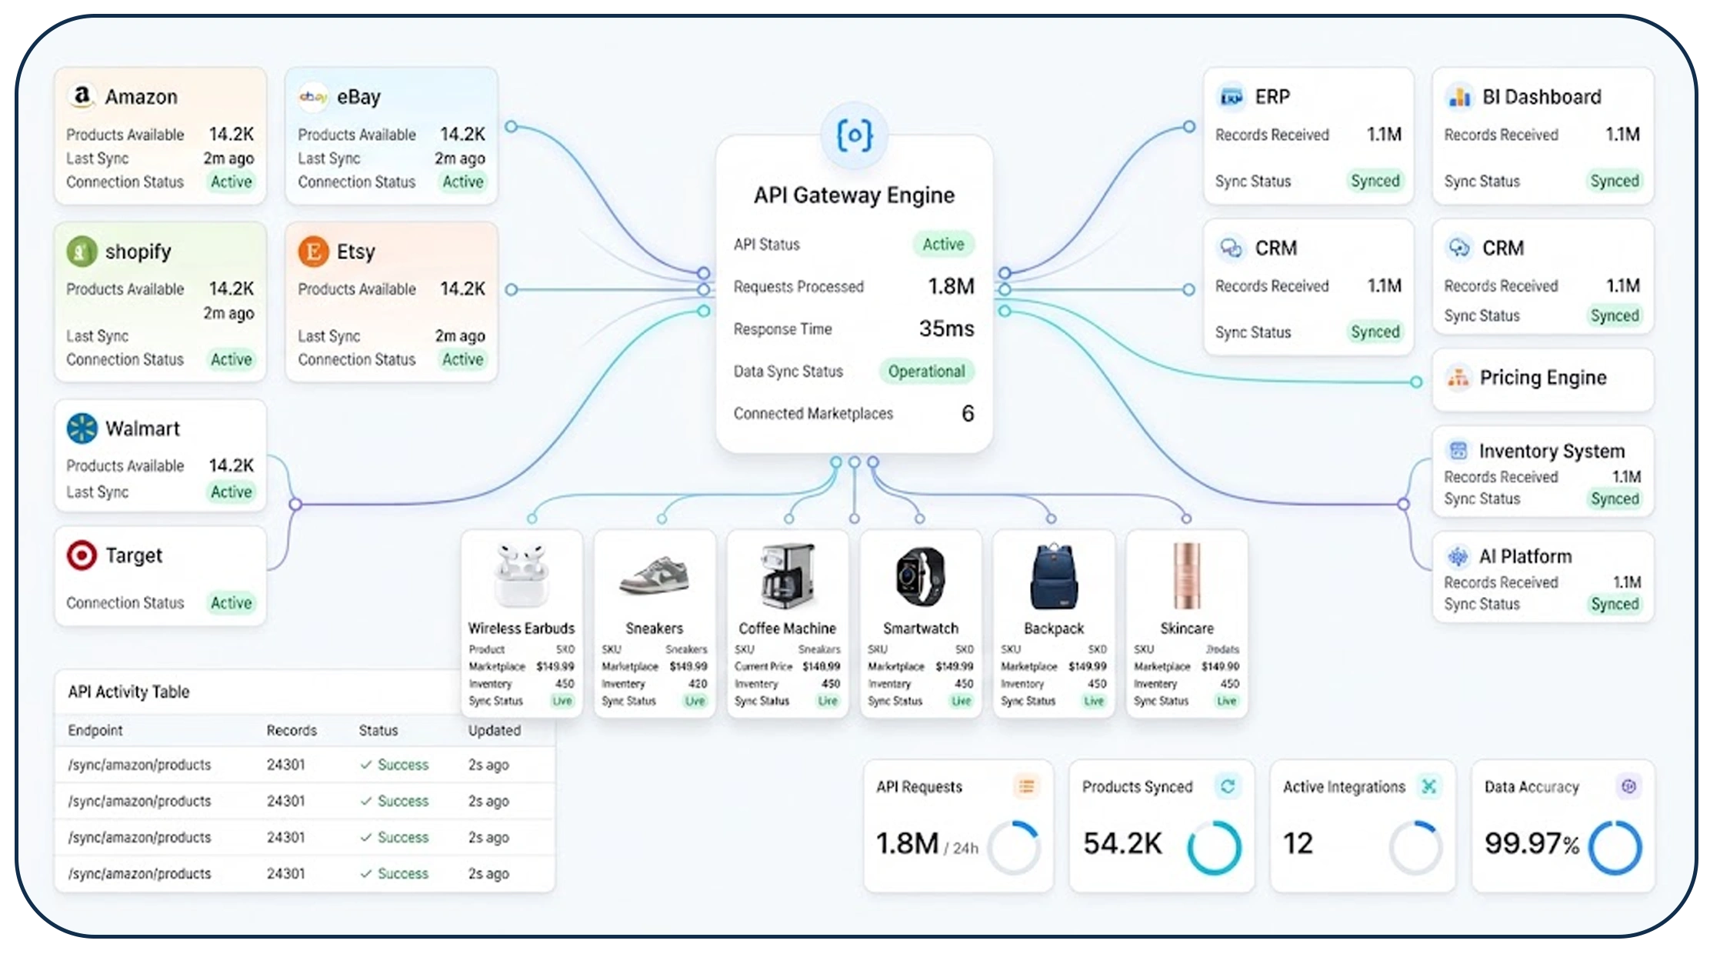The width and height of the screenshot is (1710, 954).
Task: Click the BI Dashboard chart icon
Action: (x=1459, y=97)
